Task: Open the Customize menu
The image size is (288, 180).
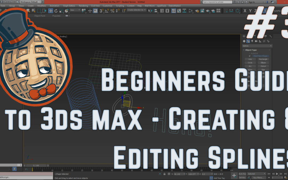Action: click(x=107, y=6)
